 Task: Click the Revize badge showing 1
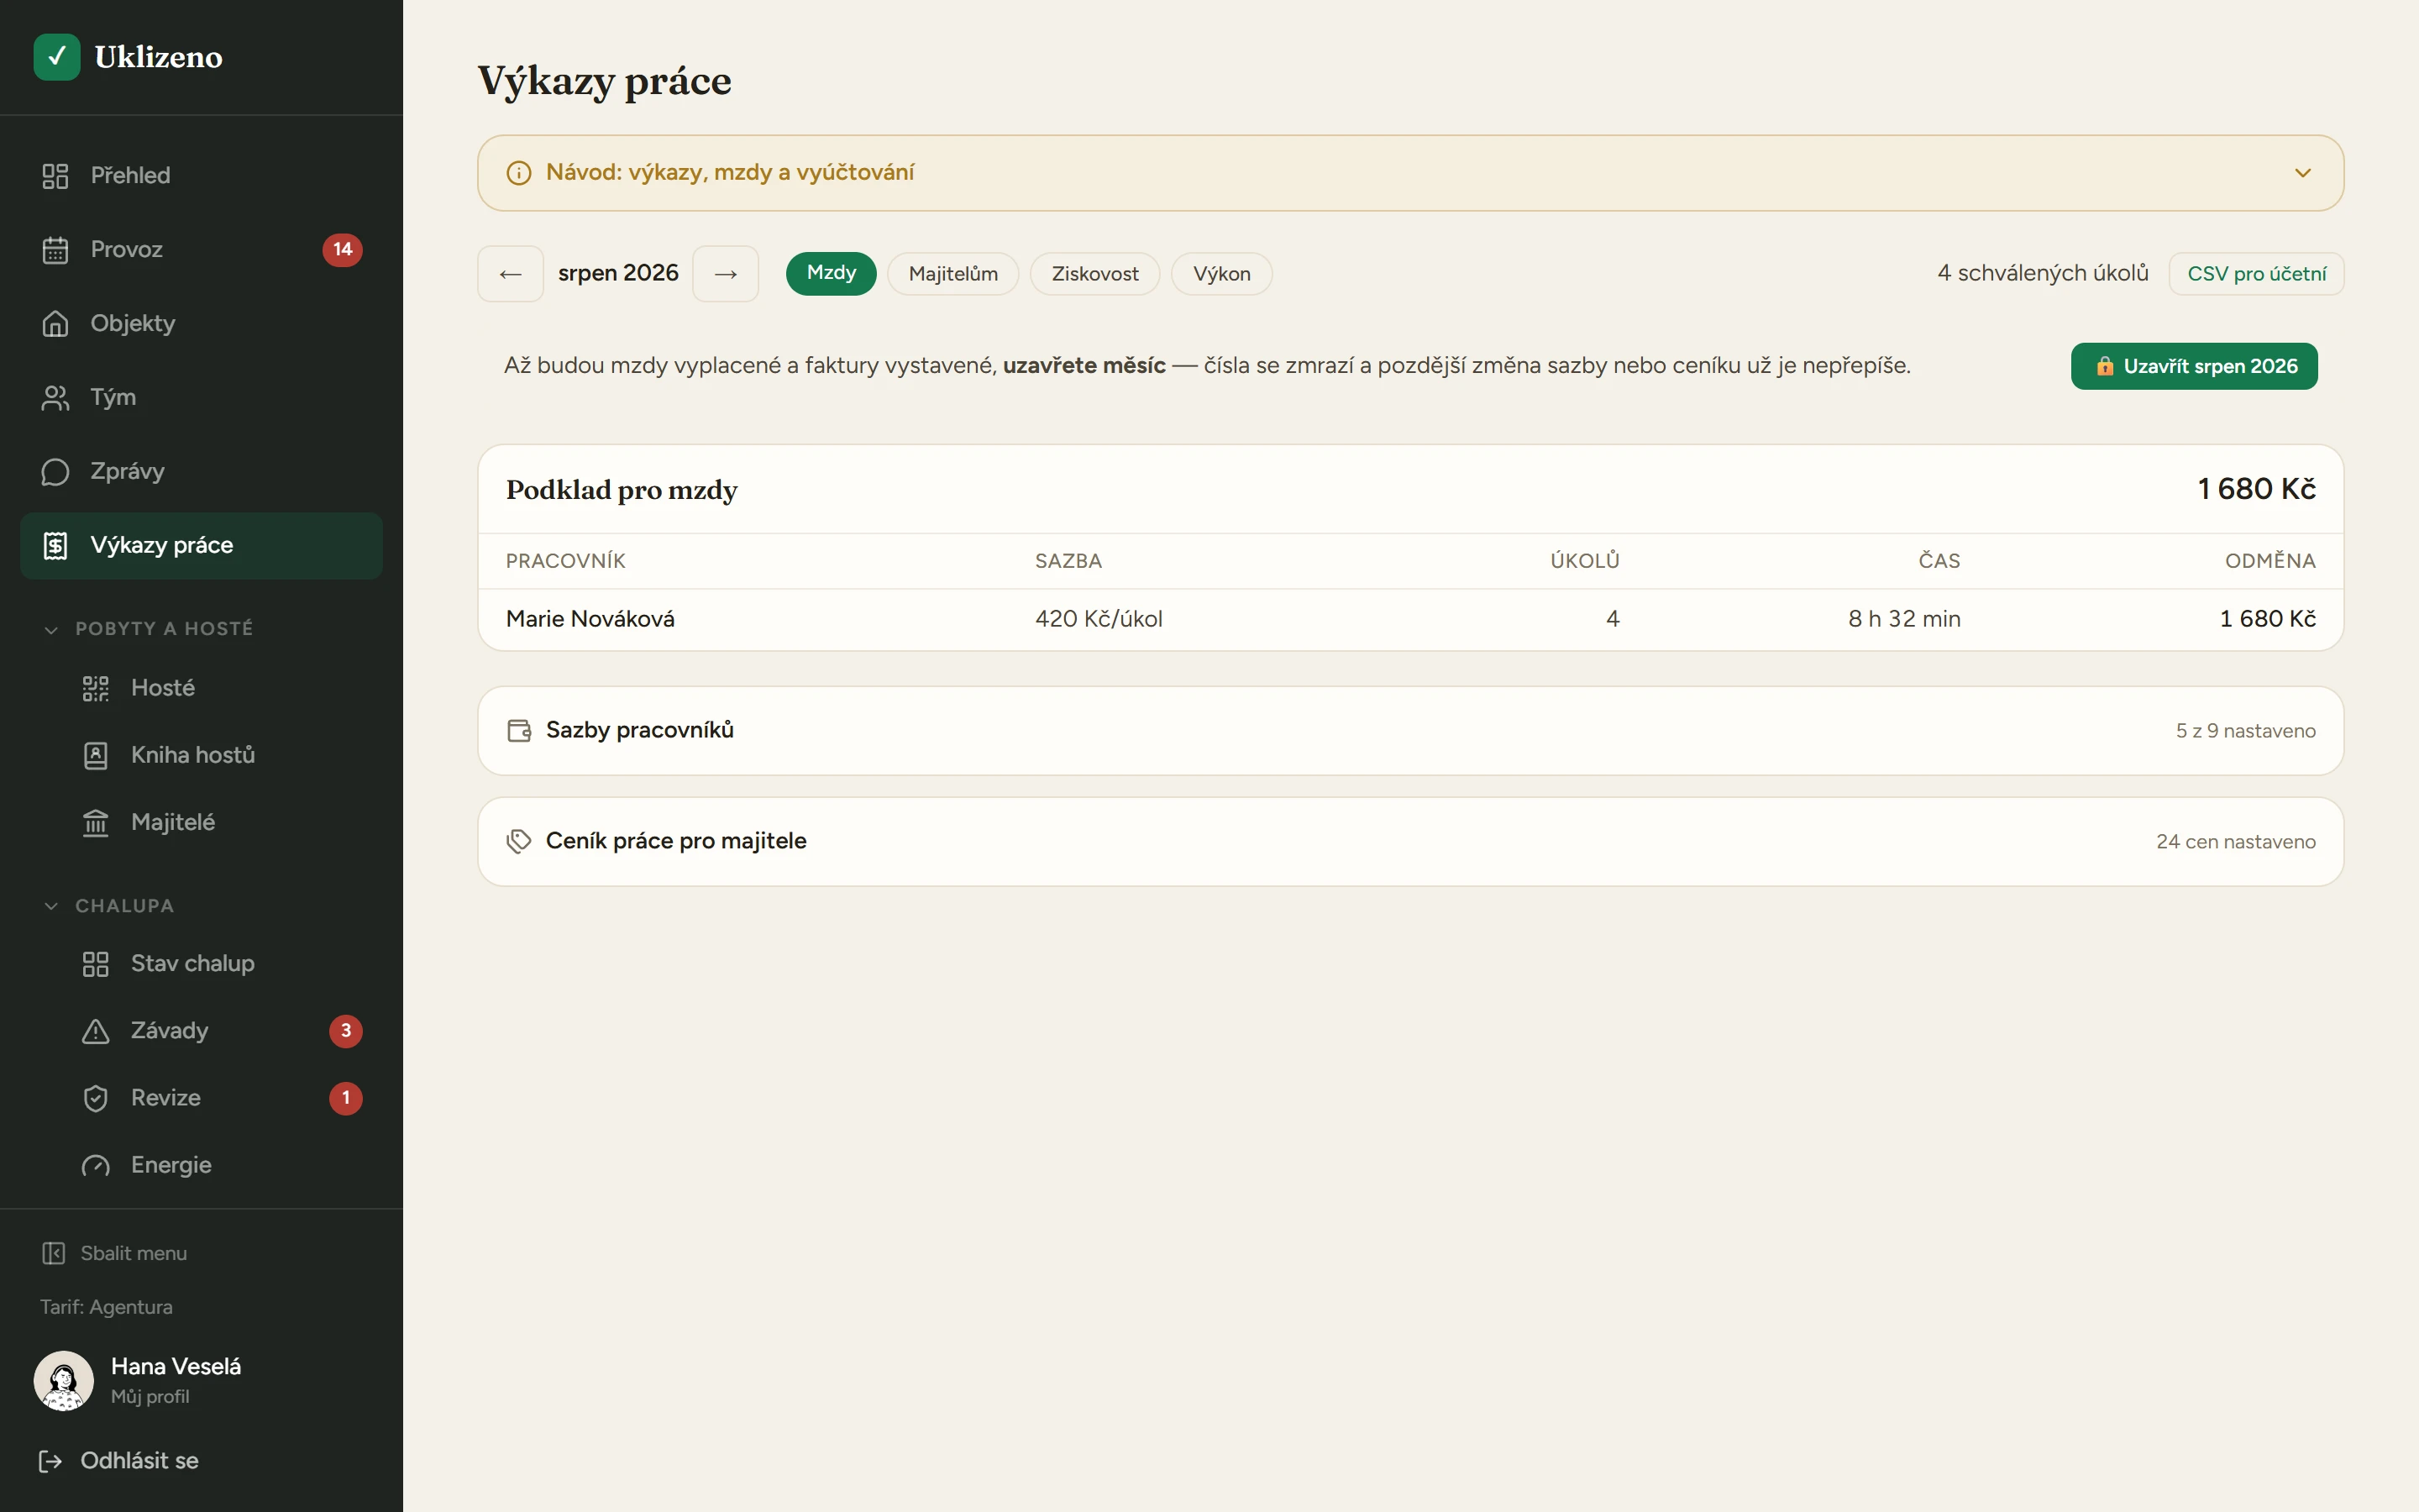(346, 1098)
